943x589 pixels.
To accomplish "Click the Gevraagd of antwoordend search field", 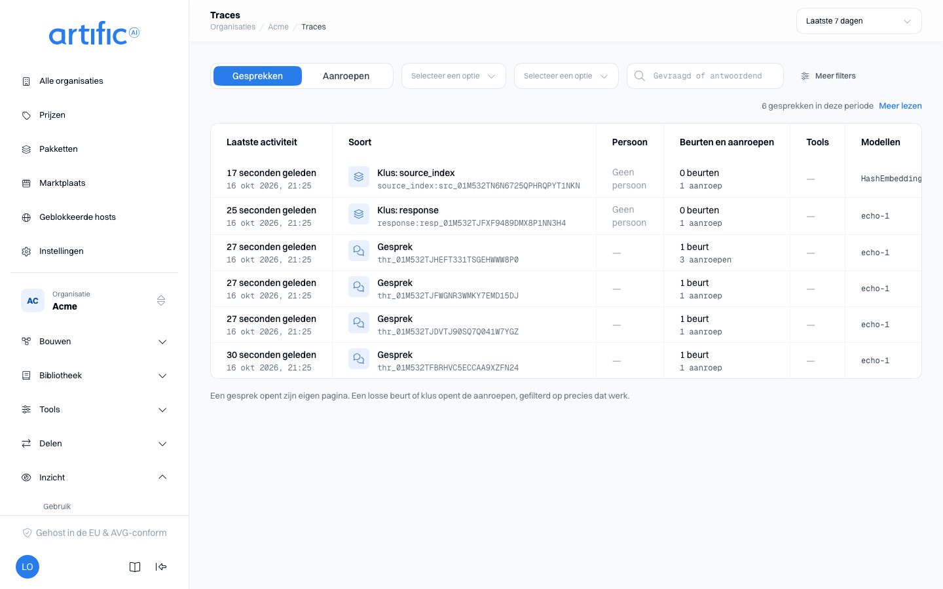I will click(x=705, y=76).
